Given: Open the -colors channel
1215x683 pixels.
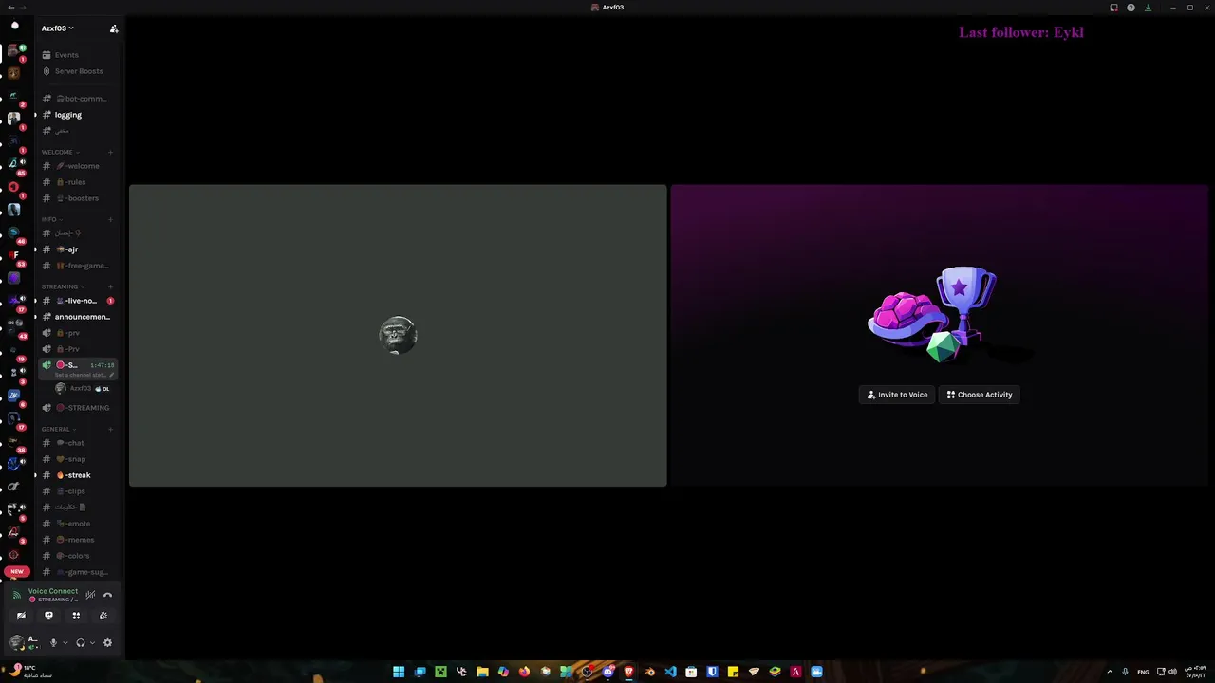Looking at the screenshot, I should 76,556.
